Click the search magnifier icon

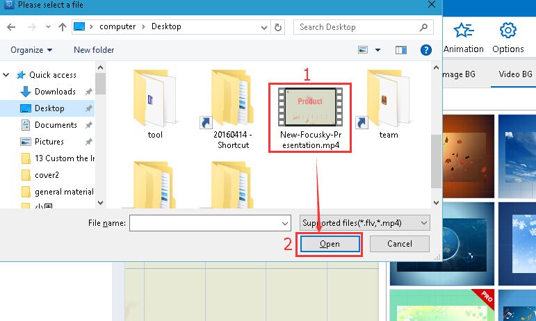(423, 27)
